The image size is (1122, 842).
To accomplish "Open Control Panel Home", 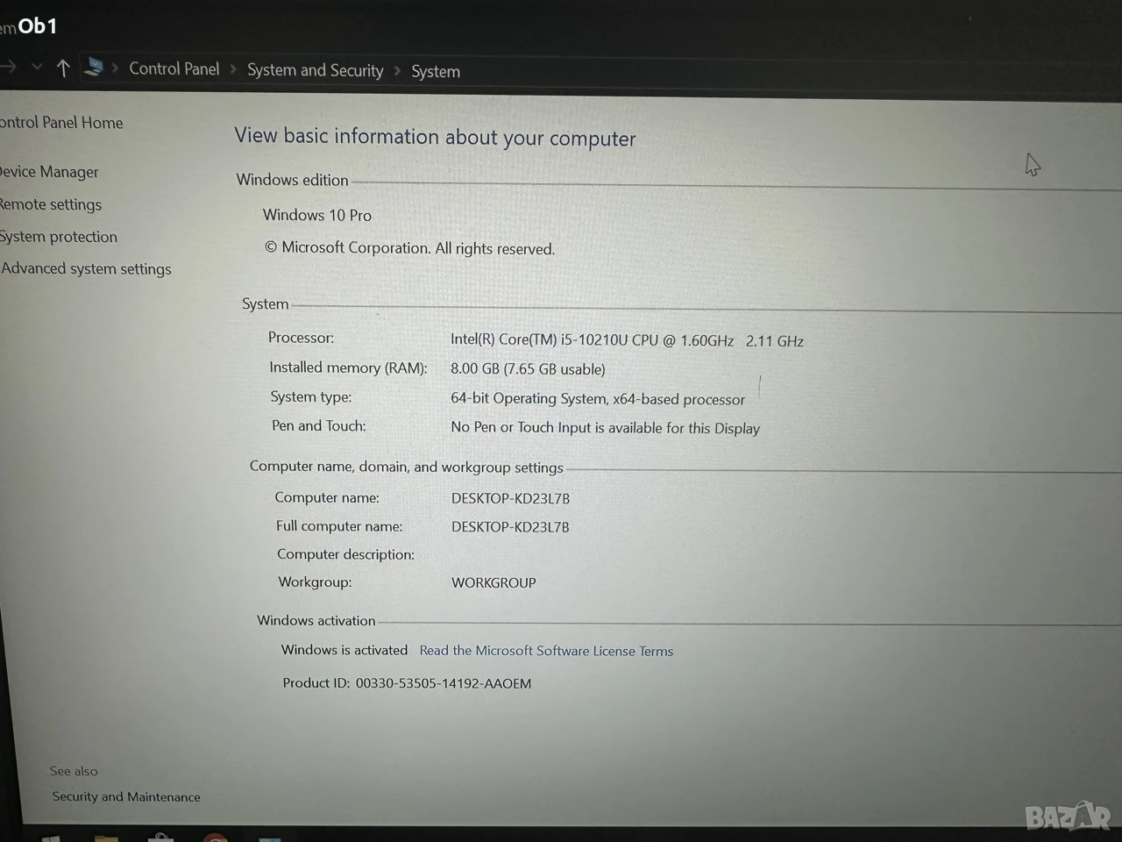I will coord(61,123).
